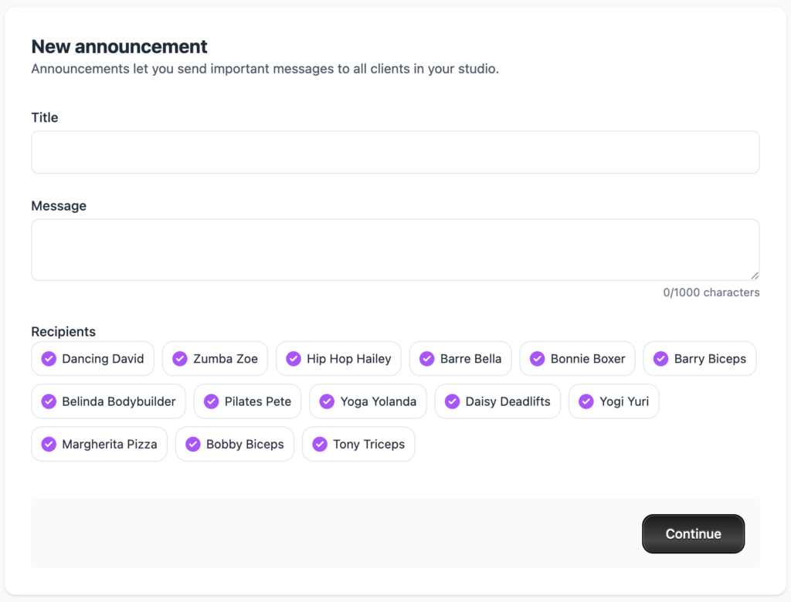Viewport: 791px width, 602px height.
Task: Toggle Belinda Bodybuilder recipient chip
Action: (x=108, y=401)
